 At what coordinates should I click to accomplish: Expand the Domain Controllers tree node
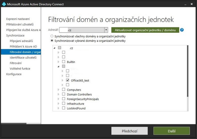click(x=59, y=94)
